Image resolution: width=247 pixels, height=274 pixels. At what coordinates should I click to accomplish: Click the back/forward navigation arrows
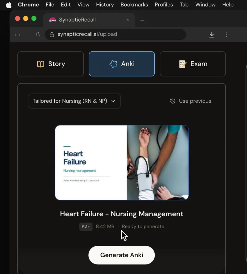pyautogui.click(x=18, y=35)
